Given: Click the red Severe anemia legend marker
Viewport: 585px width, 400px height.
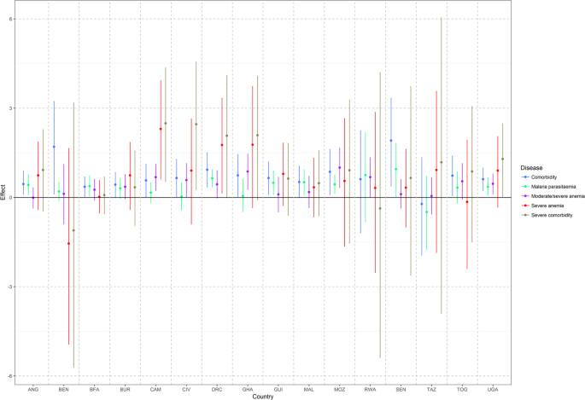Looking at the screenshot, I should point(526,206).
